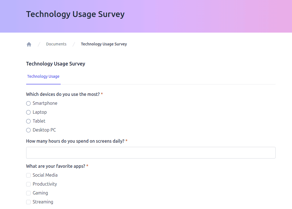Click the Technology Usage Survey page heading
Image resolution: width=292 pixels, height=209 pixels.
tap(55, 64)
